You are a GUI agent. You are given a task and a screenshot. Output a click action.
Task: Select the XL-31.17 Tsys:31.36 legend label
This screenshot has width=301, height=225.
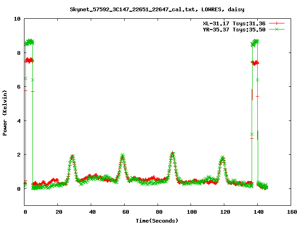[x=231, y=23]
